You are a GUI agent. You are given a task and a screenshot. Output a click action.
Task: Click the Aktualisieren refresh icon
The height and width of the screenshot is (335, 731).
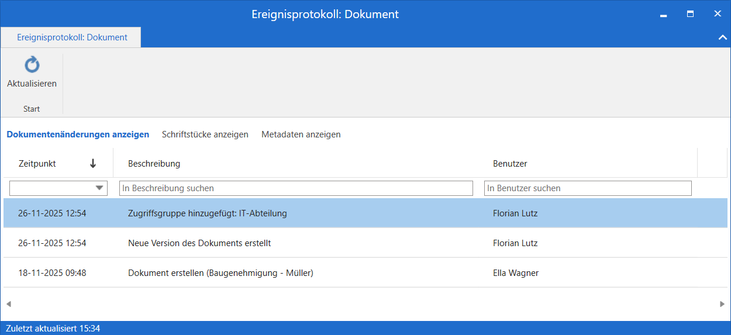(32, 65)
